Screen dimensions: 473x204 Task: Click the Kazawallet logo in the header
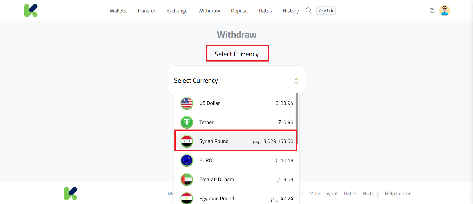coord(31,10)
